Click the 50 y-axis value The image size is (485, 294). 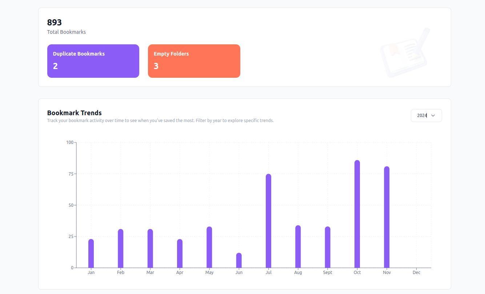click(x=71, y=205)
